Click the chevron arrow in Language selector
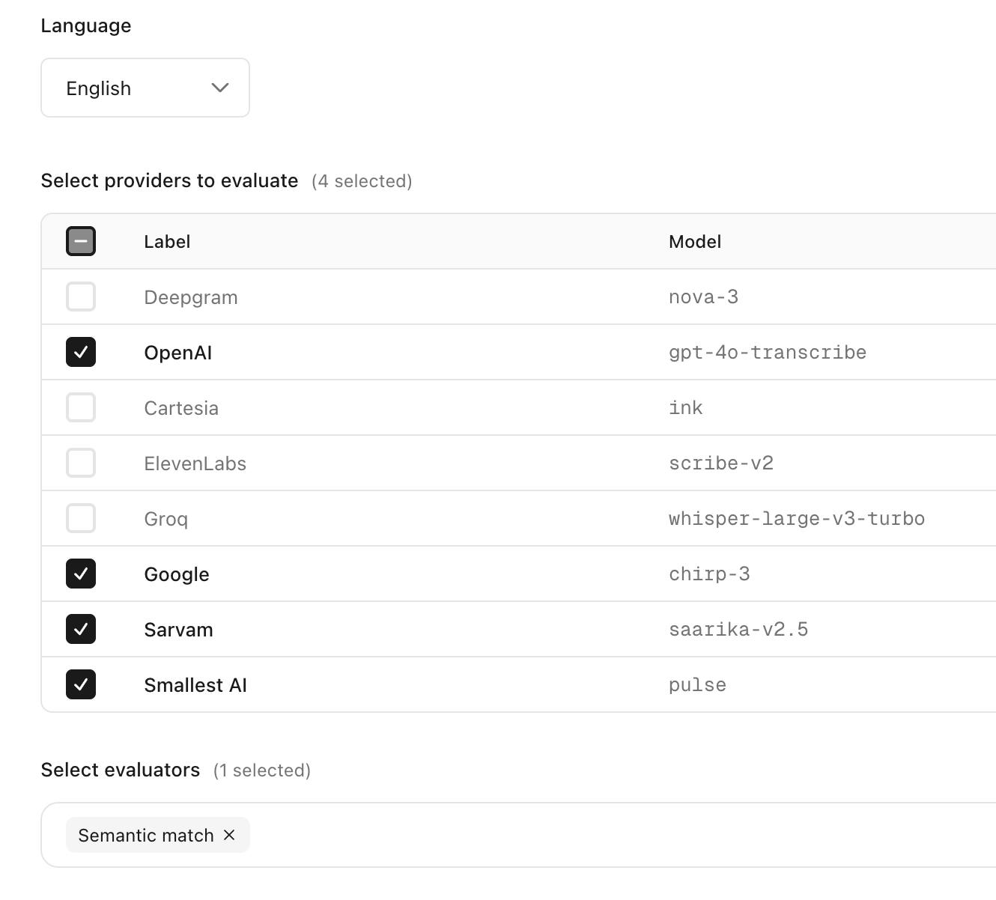This screenshot has height=900, width=996. [220, 88]
